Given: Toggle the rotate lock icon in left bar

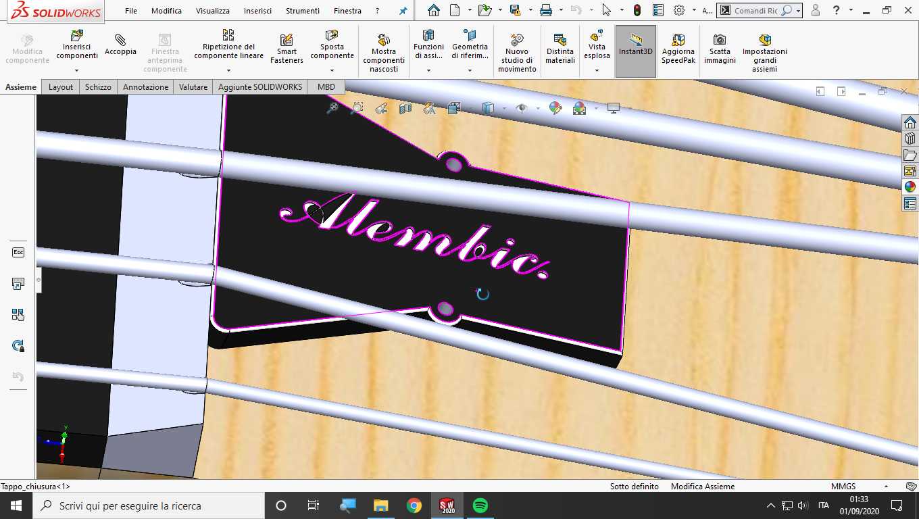Looking at the screenshot, I should 18,346.
